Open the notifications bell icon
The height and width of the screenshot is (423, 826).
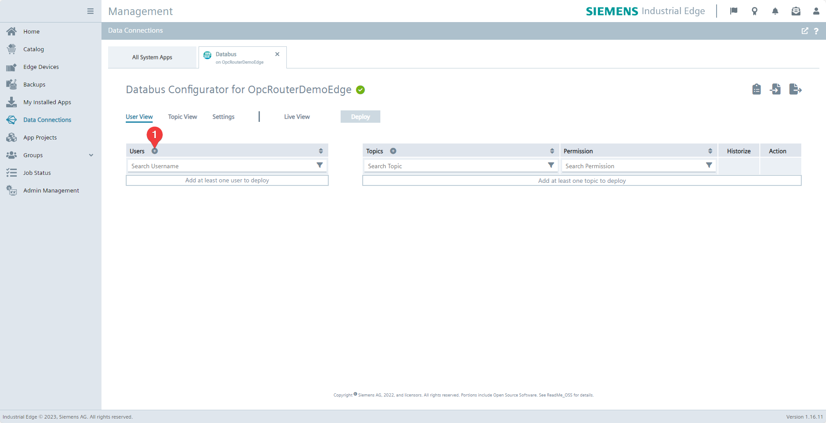click(x=775, y=11)
